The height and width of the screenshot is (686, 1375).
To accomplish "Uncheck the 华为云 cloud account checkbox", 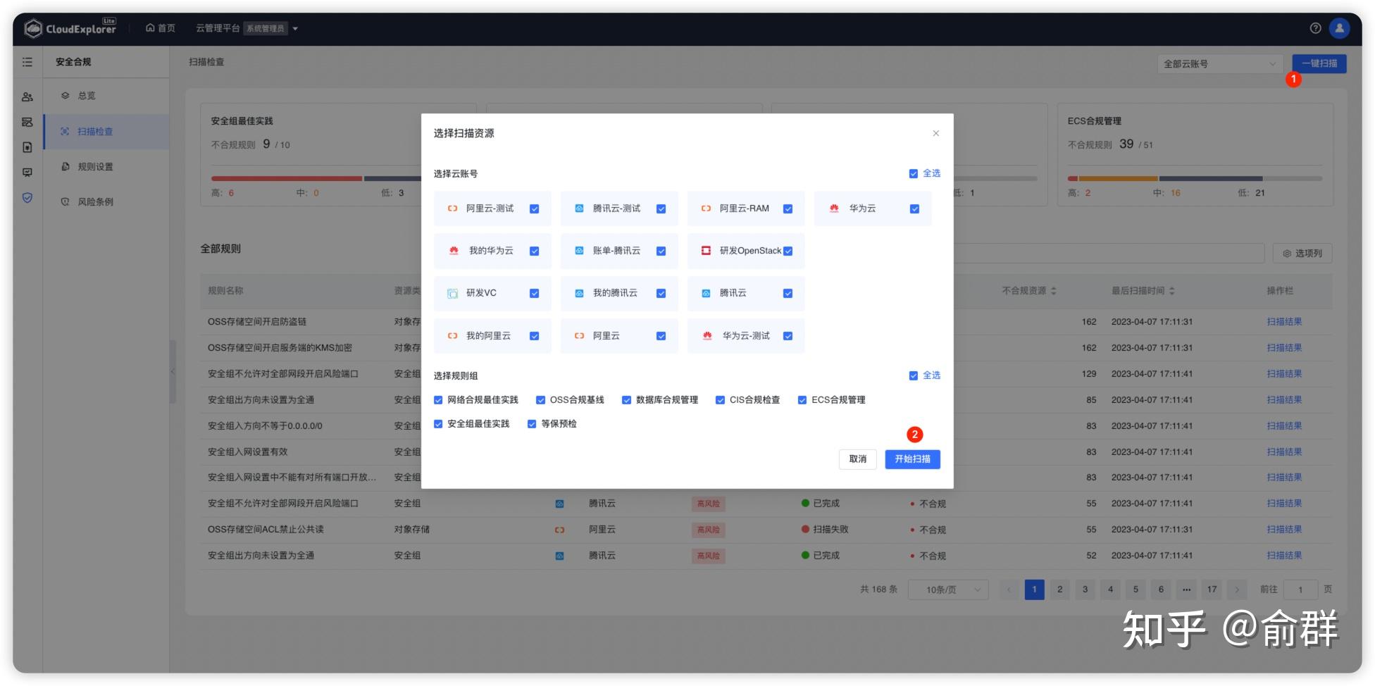I will (x=914, y=208).
